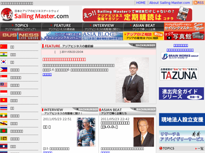The width and height of the screenshot is (205, 153).
Task: Follow the blue read-more link in the FEATURE article
Action: [47, 74]
